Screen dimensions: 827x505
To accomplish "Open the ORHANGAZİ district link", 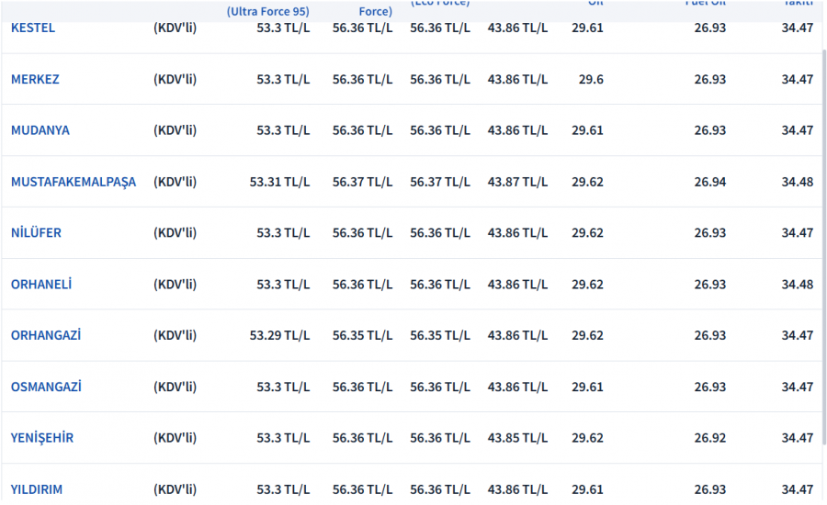I will pos(46,336).
